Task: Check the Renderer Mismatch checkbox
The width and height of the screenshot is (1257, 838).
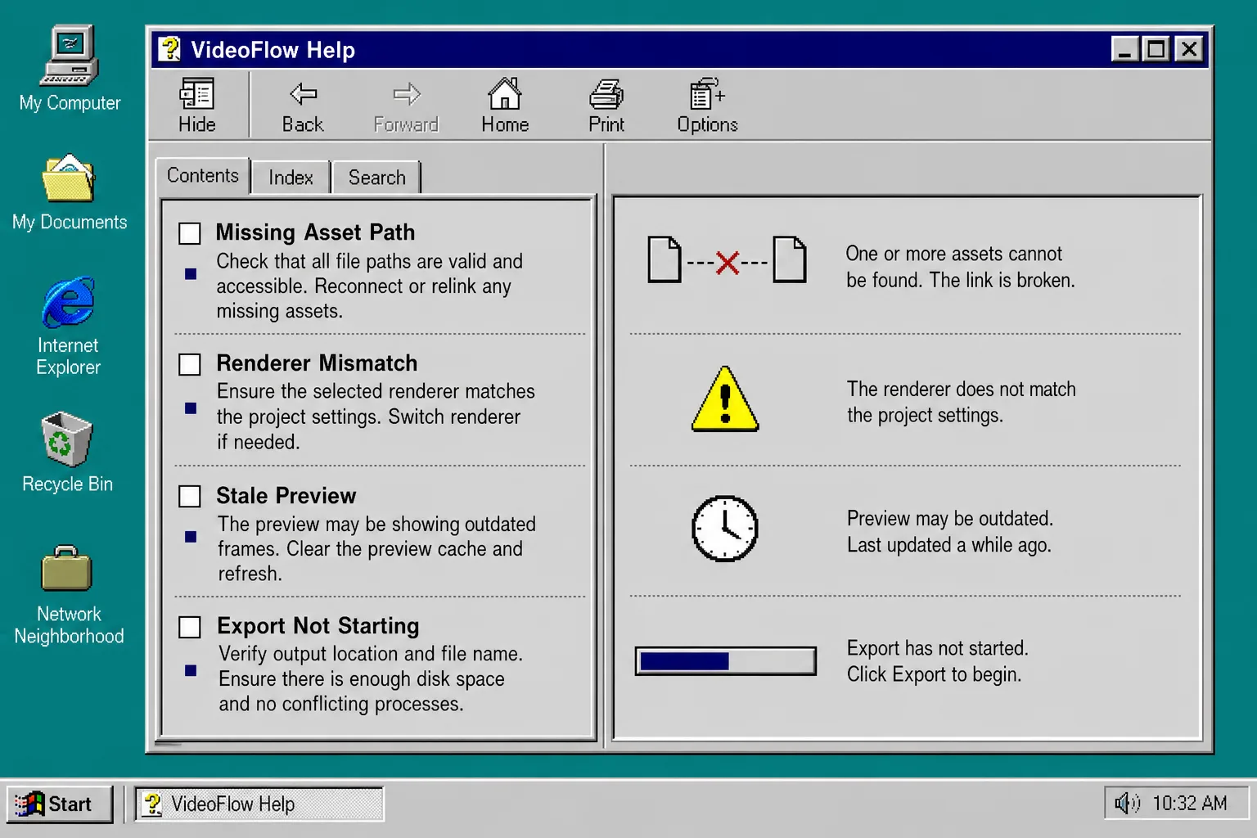Action: [x=190, y=364]
